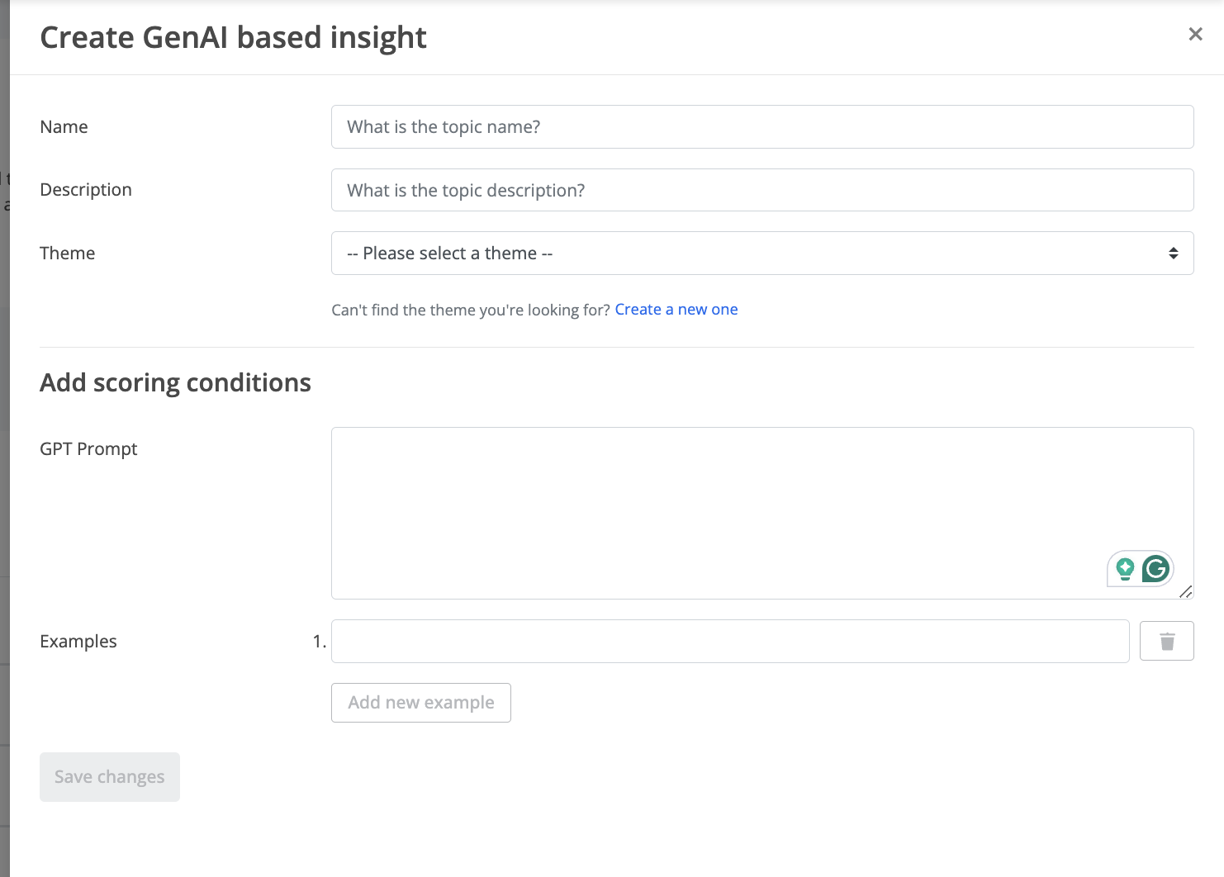Click the 'Name' field label
This screenshot has height=877, width=1224.
pos(64,127)
